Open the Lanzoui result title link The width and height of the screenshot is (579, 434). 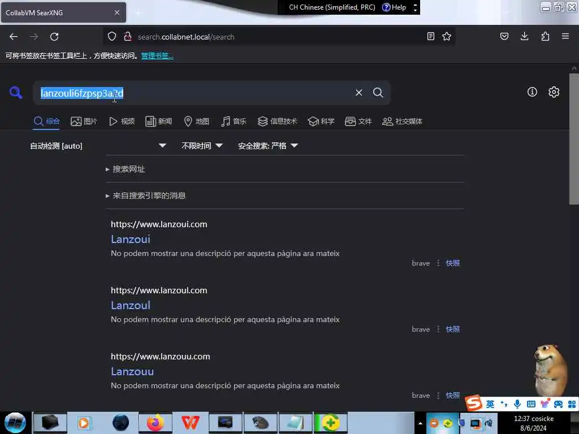click(131, 239)
